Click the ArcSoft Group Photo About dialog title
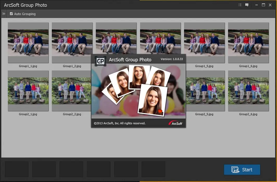 pyautogui.click(x=130, y=60)
